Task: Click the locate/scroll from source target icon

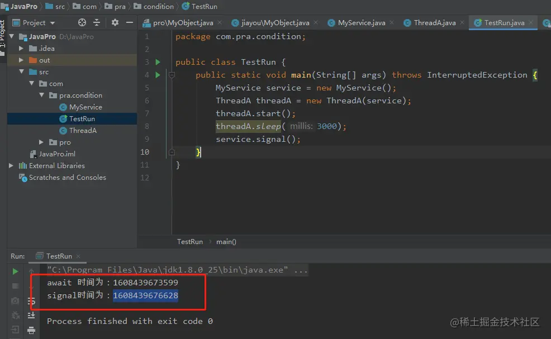Action: (x=82, y=22)
